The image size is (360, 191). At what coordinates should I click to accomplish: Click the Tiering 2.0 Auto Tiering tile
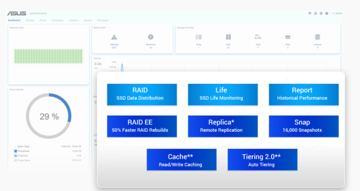point(262,160)
